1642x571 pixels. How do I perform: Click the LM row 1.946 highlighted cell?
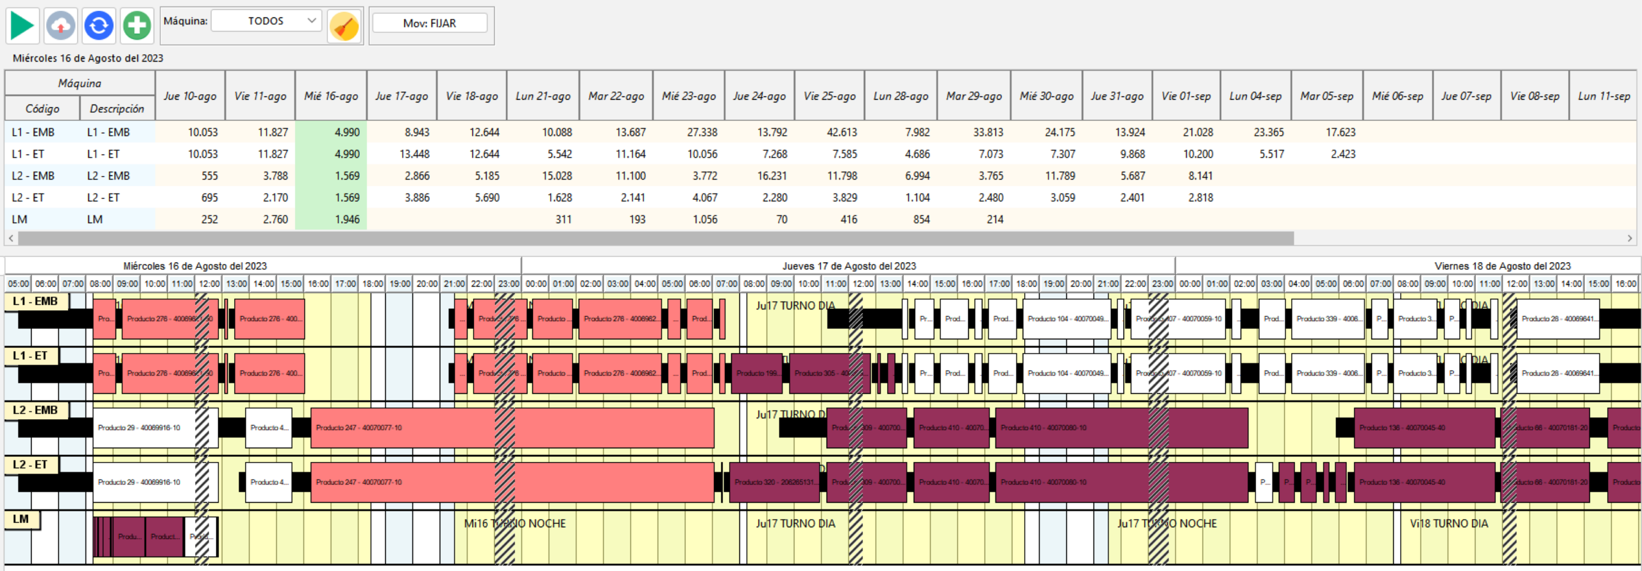(x=332, y=219)
